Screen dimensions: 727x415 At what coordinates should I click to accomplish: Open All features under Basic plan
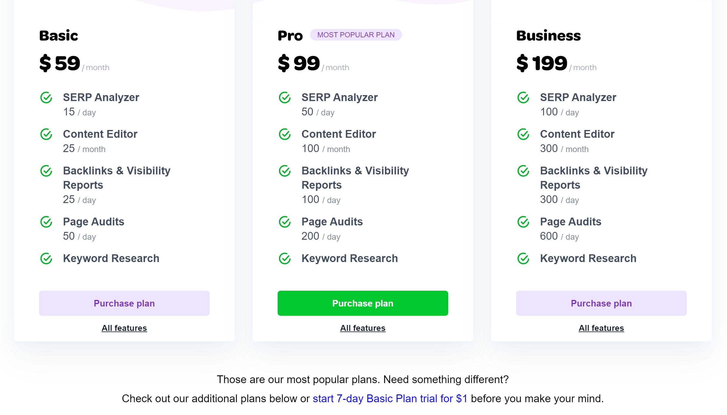[124, 328]
